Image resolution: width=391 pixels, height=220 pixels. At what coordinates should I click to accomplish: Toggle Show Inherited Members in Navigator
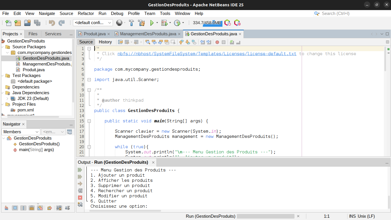[x=7, y=208]
